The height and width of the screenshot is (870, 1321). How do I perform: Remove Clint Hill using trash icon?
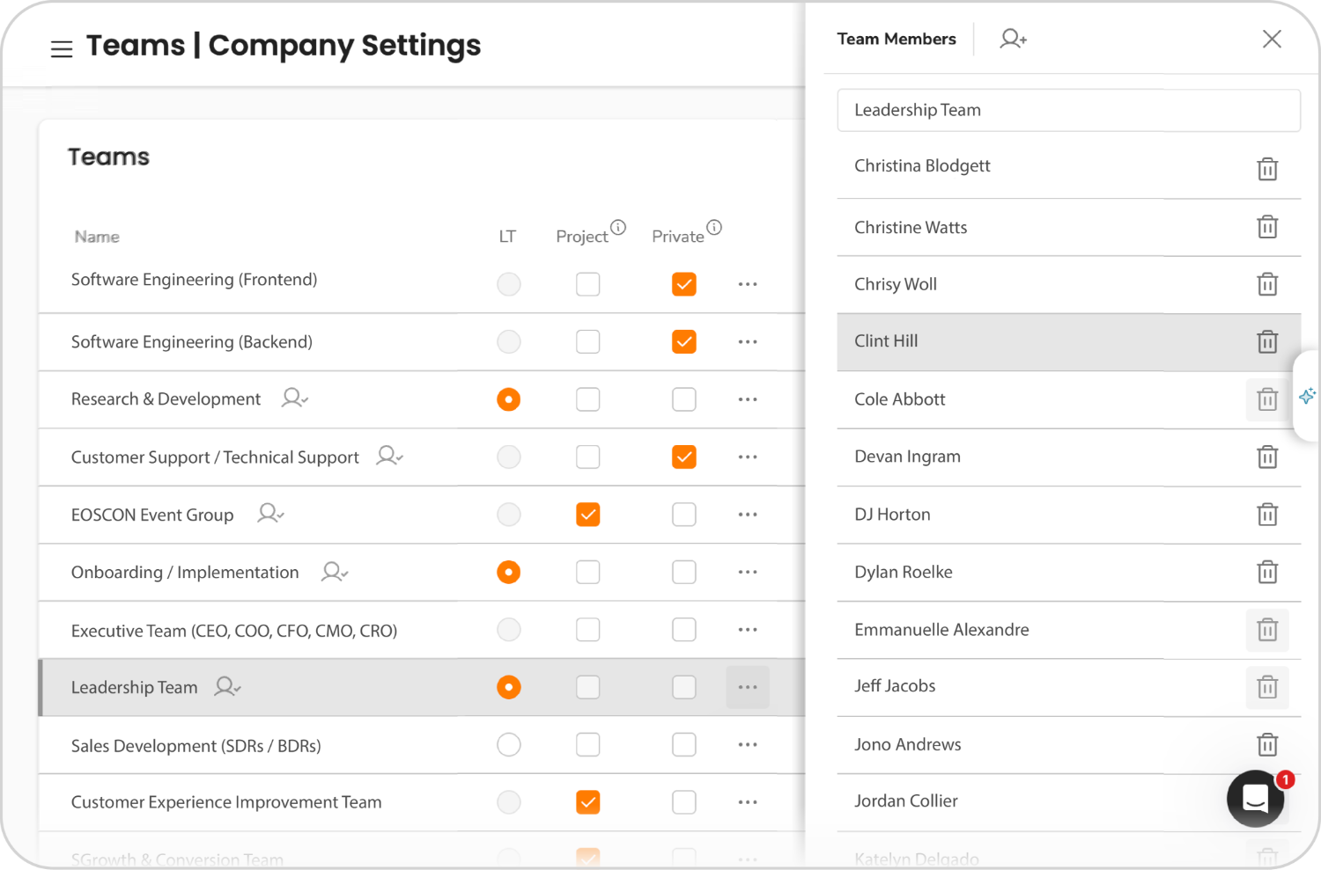click(1266, 341)
